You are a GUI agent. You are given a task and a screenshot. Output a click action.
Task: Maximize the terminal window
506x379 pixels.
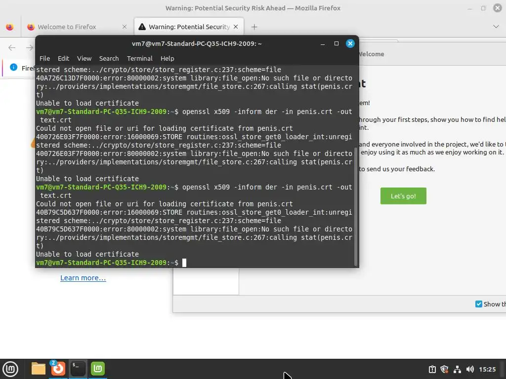click(x=336, y=43)
